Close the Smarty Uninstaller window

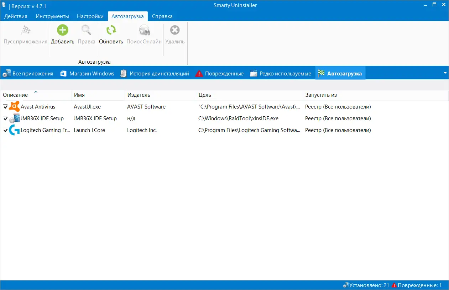[443, 5]
